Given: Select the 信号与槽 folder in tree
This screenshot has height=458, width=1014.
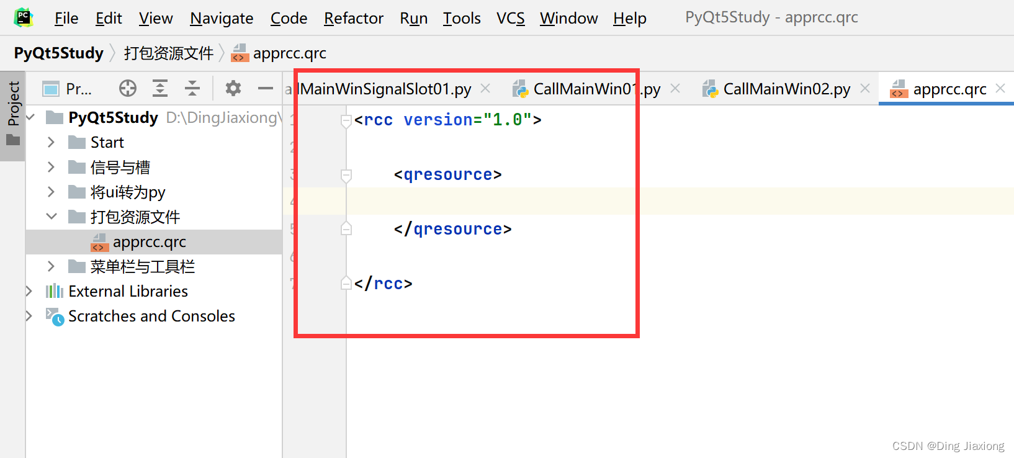Looking at the screenshot, I should click(x=120, y=168).
